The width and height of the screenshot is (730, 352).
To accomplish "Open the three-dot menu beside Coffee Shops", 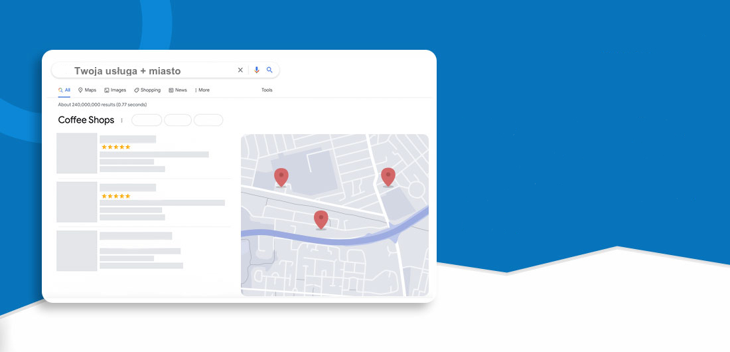I will click(121, 120).
